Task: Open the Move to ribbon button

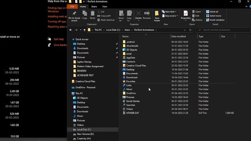Action: [x=121, y=16]
